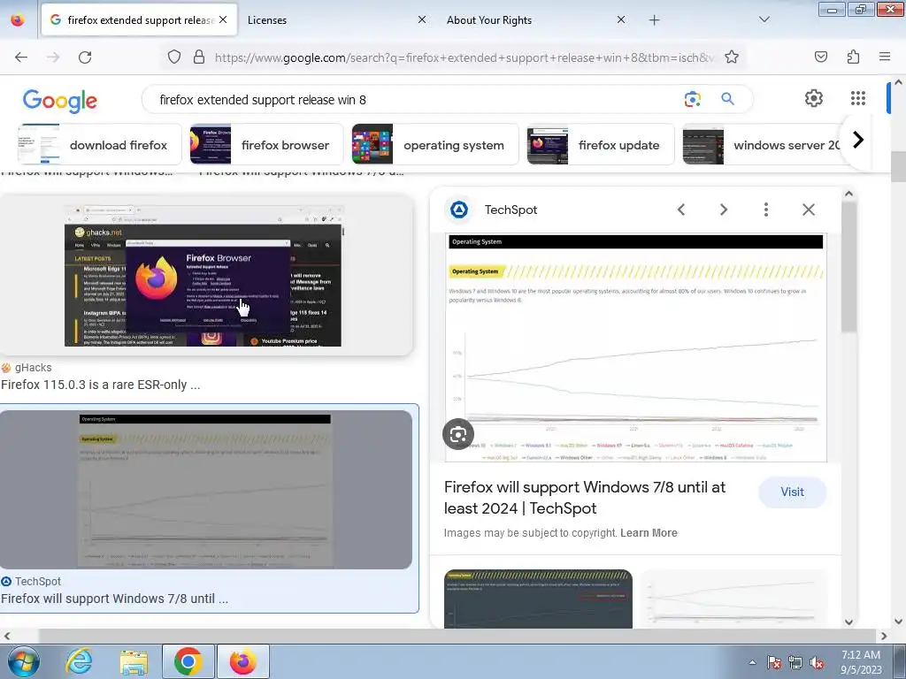This screenshot has height=679, width=906.
Task: Save to Pocket icon in toolbar
Action: tap(820, 57)
